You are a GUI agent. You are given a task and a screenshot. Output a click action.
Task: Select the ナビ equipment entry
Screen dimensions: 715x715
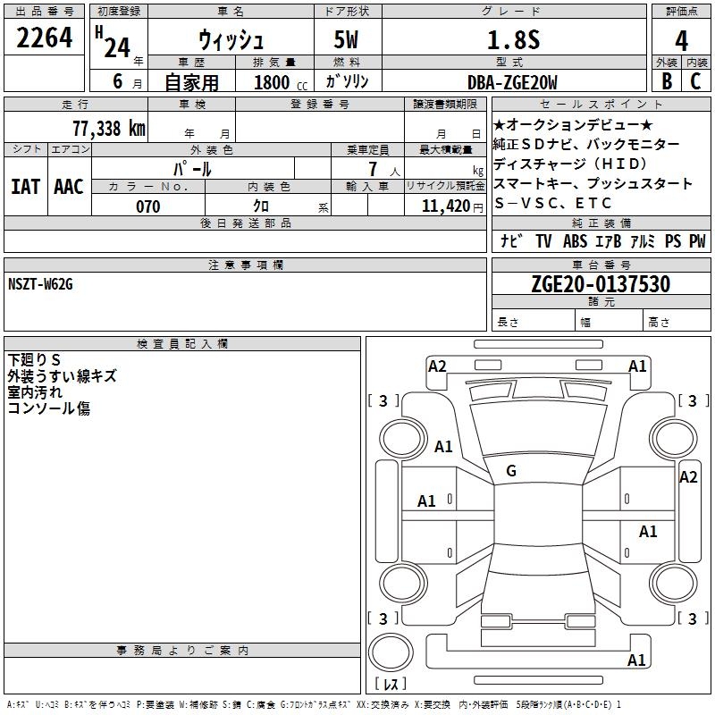point(511,240)
